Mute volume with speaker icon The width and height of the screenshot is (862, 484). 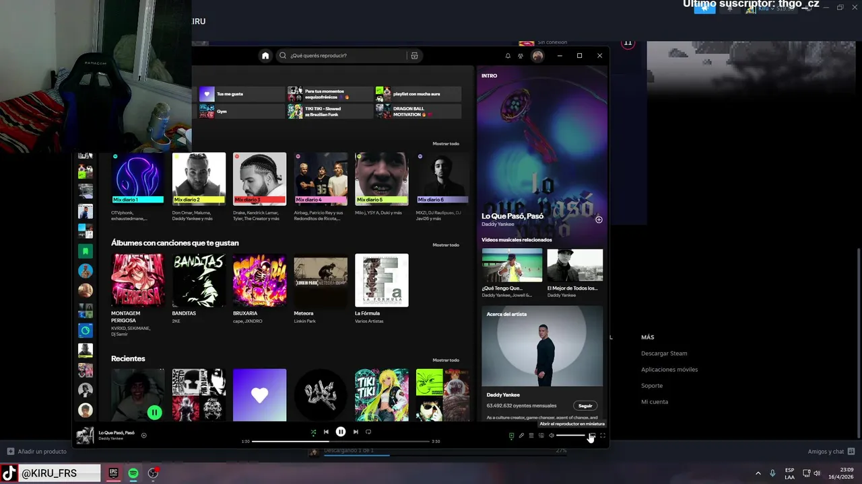[x=552, y=436]
